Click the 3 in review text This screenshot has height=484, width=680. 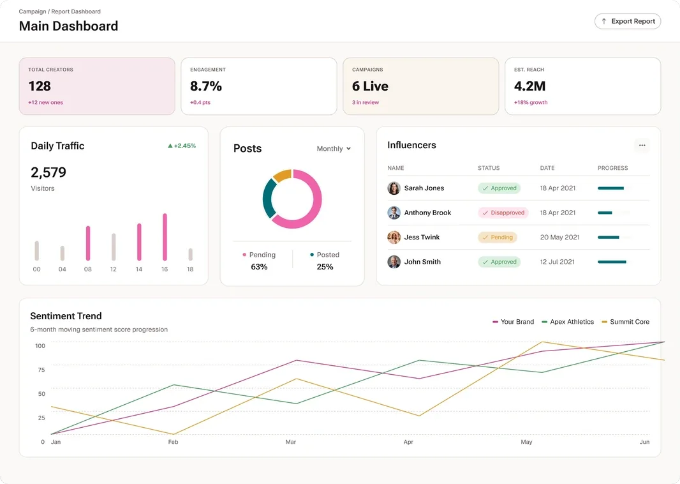coord(365,102)
